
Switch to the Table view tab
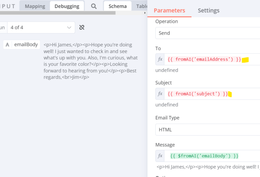(x=142, y=6)
